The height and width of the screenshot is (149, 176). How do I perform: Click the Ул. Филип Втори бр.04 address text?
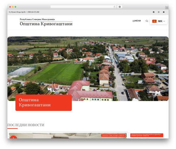tap(17, 12)
